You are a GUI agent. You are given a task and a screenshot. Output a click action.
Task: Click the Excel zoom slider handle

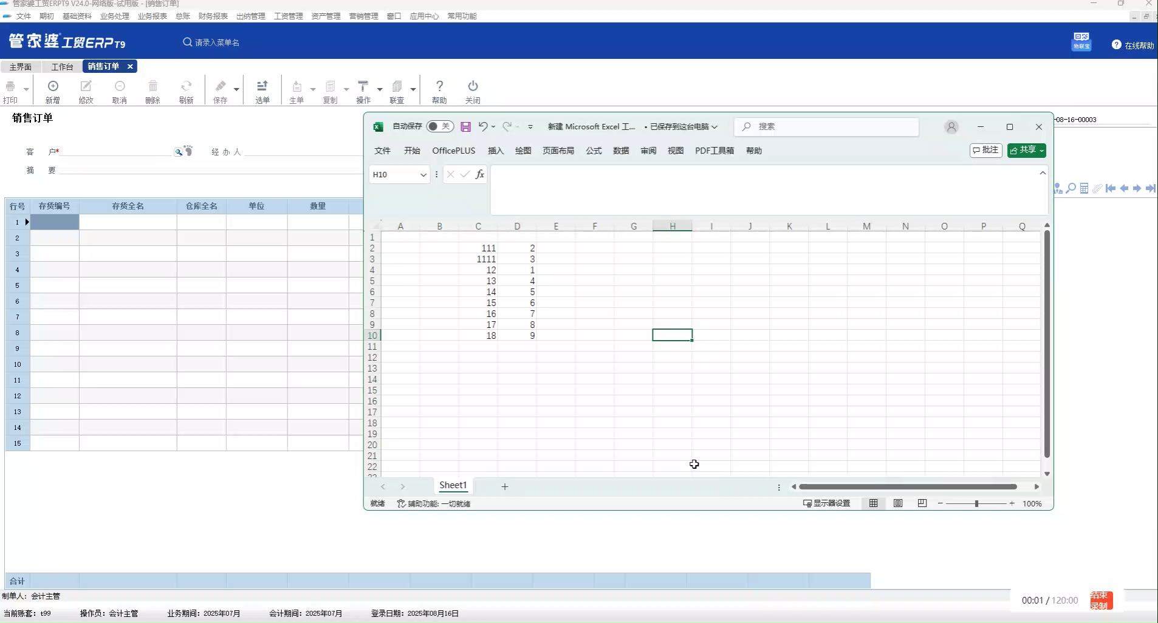(976, 503)
